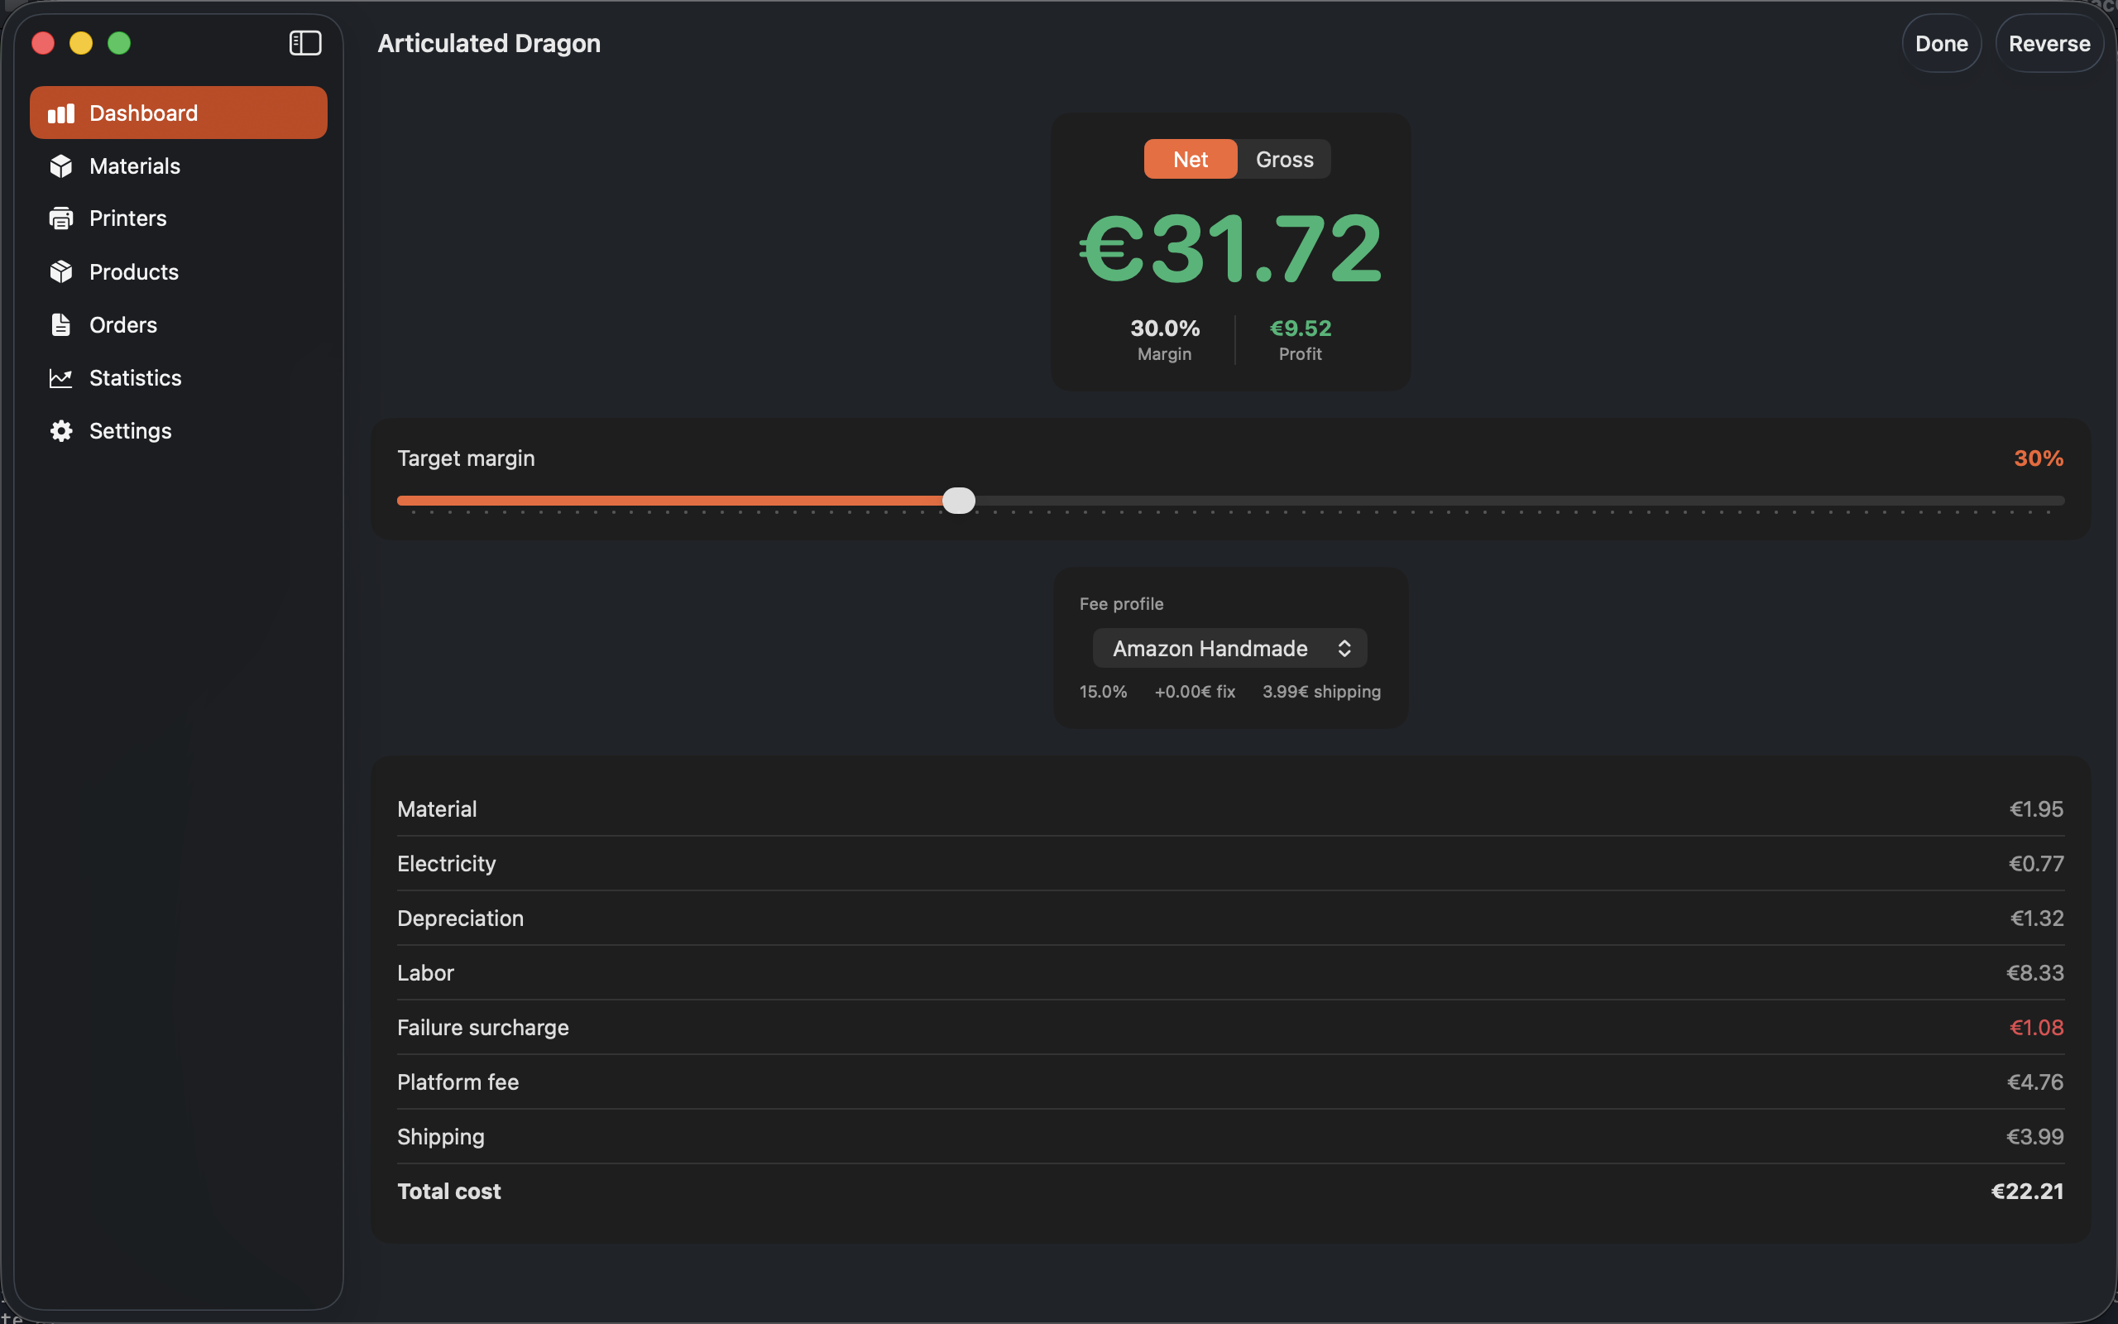Click the Articulated Dragon title
Viewport: 2118px width, 1324px height.
[489, 44]
